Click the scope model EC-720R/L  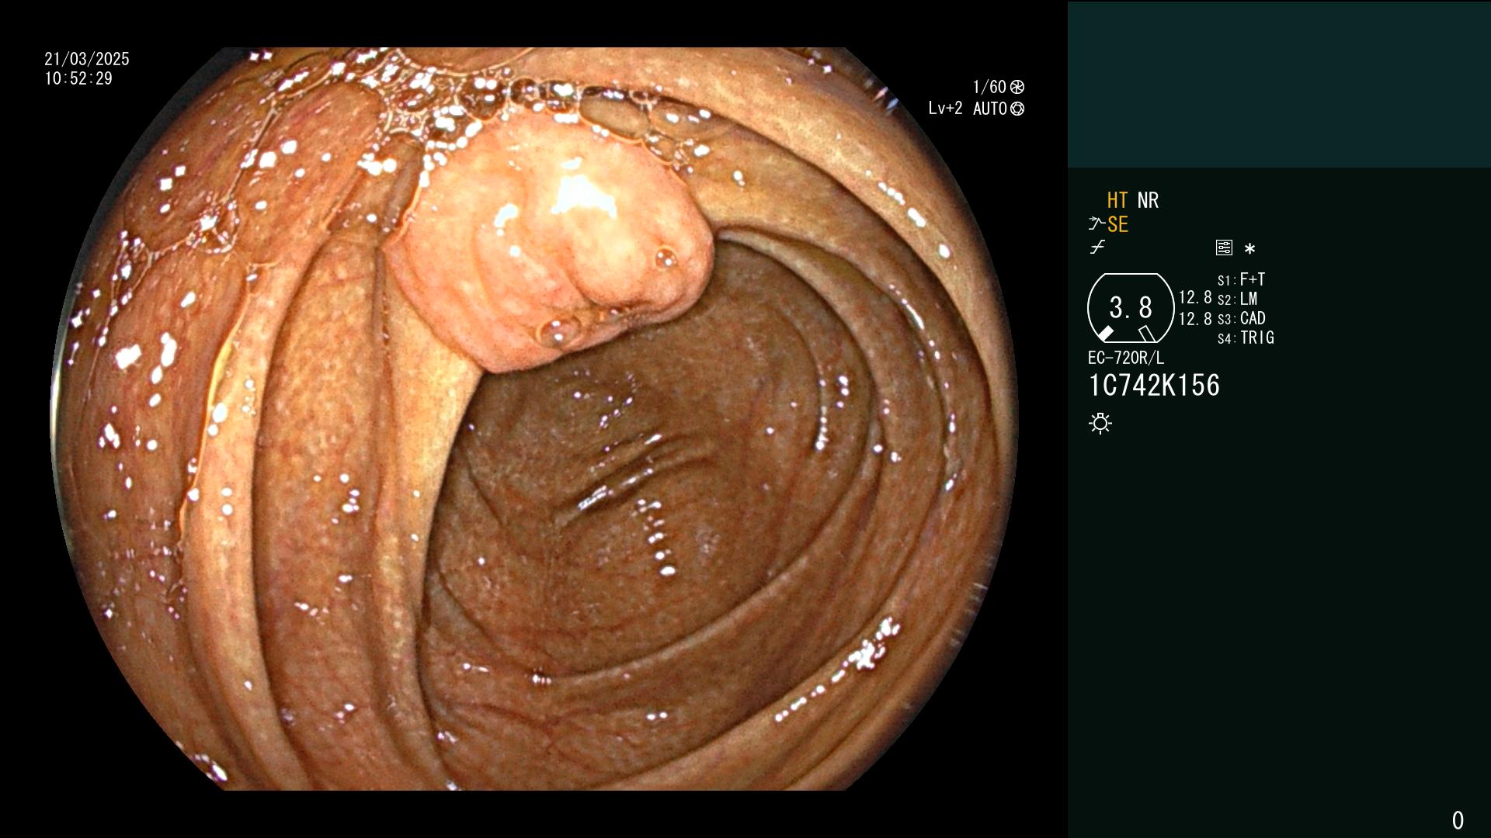click(x=1126, y=358)
